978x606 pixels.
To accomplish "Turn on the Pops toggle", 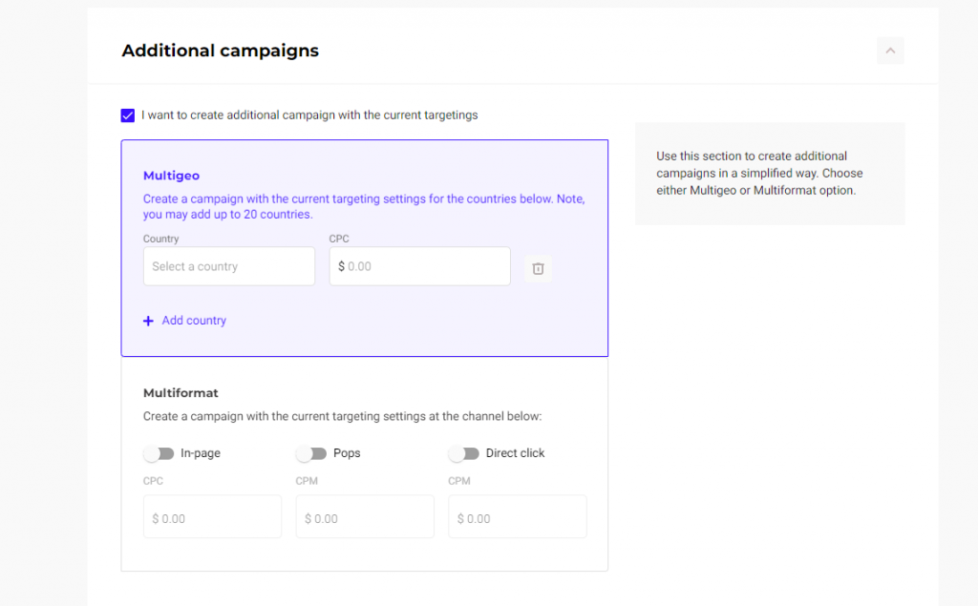I will [311, 453].
